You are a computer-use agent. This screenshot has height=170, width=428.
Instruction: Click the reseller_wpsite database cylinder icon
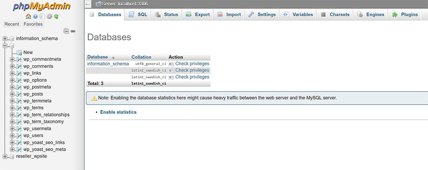[12, 156]
